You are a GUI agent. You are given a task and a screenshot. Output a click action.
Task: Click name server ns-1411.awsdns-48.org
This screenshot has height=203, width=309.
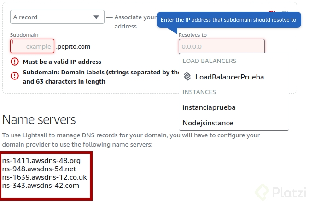click(41, 161)
